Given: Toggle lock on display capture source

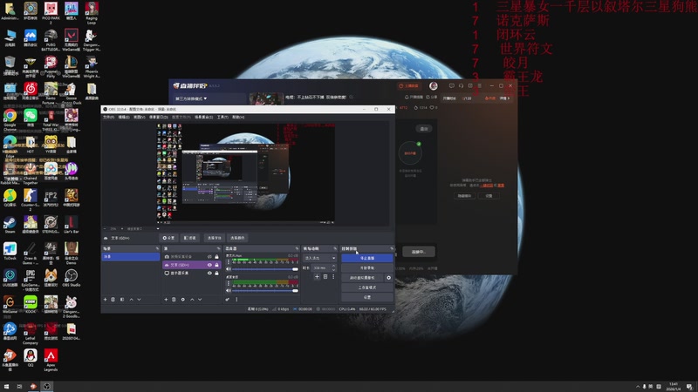Looking at the screenshot, I should tap(216, 273).
